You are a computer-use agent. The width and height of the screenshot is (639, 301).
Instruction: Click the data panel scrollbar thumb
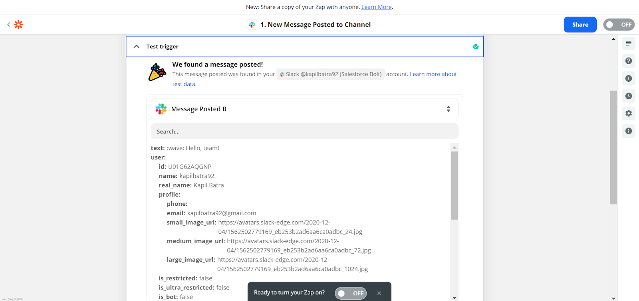[x=454, y=185]
